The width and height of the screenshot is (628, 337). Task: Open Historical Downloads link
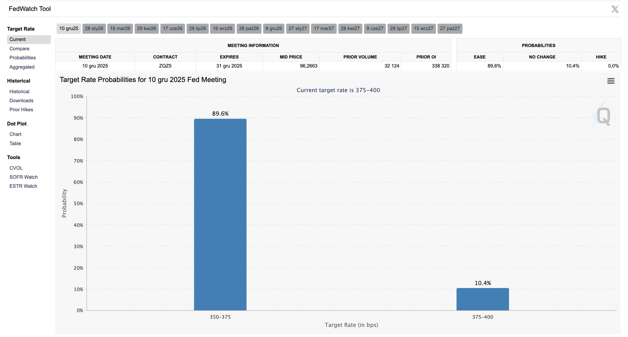point(21,101)
